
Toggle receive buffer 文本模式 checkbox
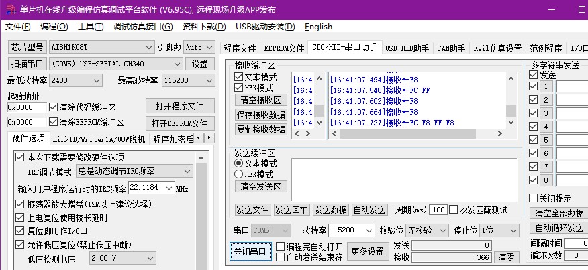[x=238, y=77]
